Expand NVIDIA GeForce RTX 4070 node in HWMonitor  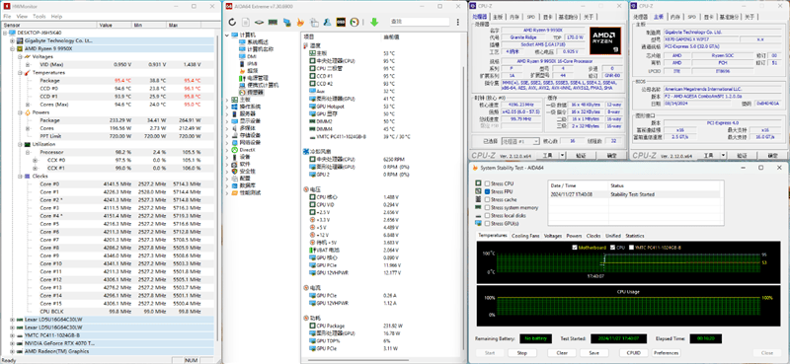12,343
